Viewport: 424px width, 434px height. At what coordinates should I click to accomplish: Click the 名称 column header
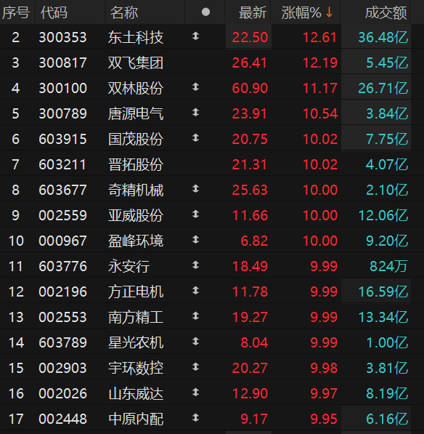[124, 13]
